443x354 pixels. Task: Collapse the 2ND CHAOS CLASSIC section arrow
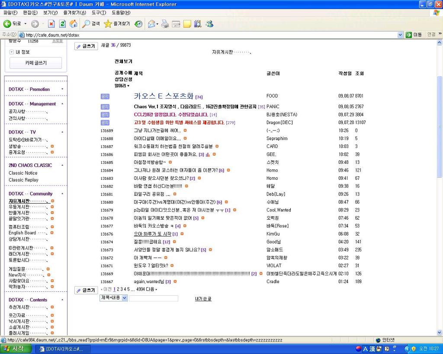[62, 165]
